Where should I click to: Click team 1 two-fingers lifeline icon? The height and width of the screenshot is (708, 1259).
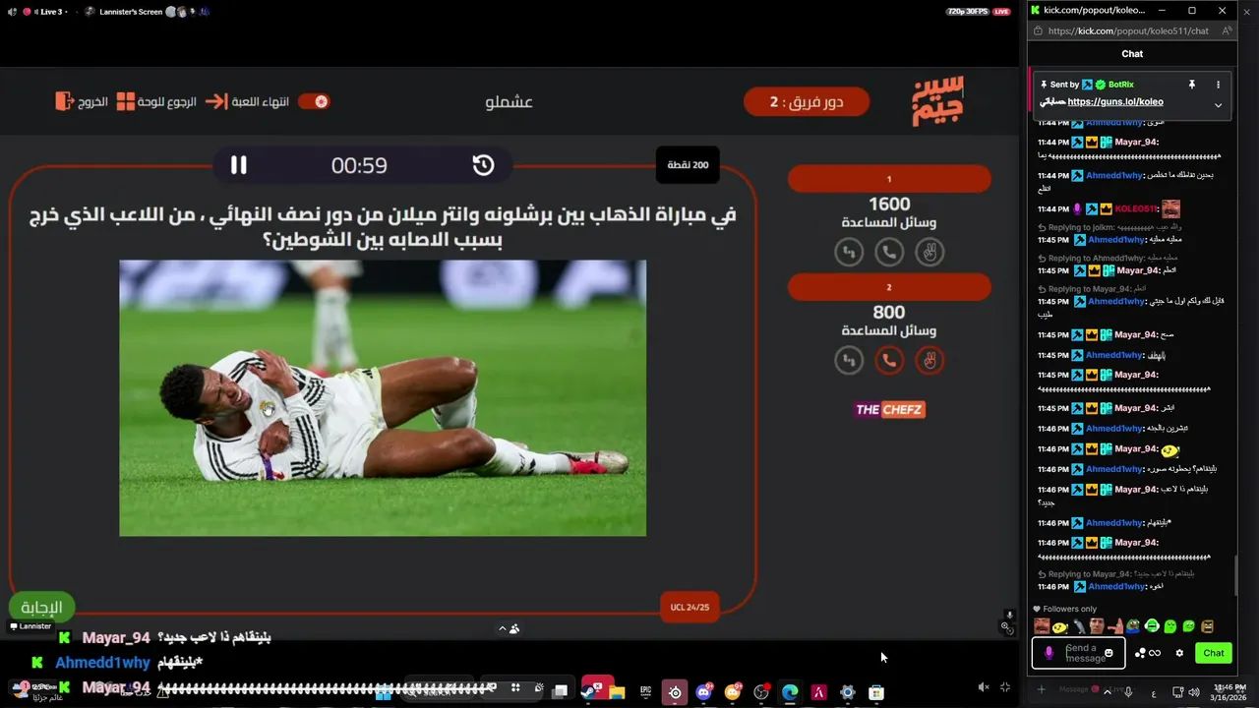tap(929, 253)
